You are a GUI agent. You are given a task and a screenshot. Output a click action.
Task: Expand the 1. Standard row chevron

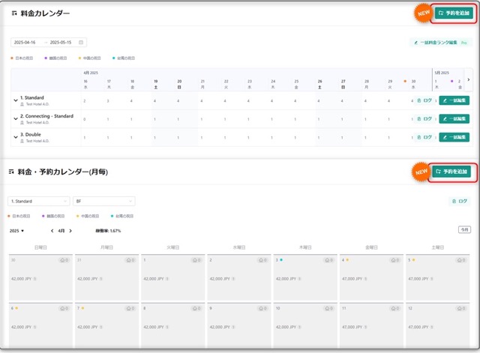tap(16, 100)
